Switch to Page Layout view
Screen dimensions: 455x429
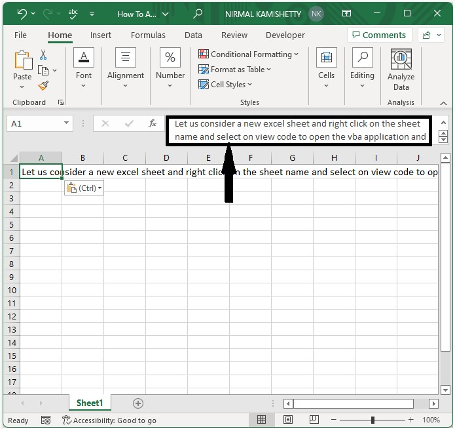click(x=288, y=419)
